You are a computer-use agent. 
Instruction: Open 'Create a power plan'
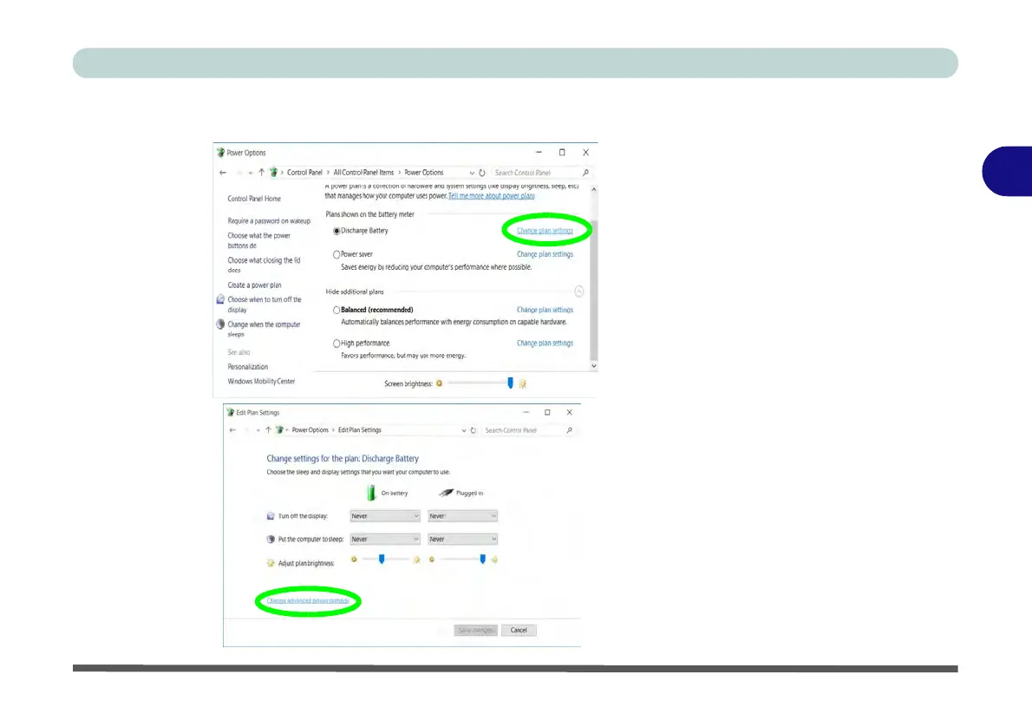pos(254,285)
